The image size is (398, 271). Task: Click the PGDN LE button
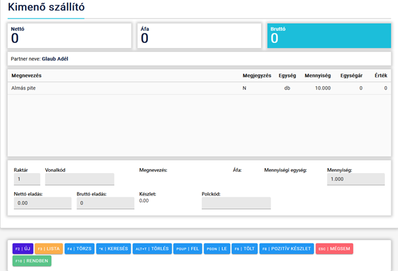click(216, 249)
